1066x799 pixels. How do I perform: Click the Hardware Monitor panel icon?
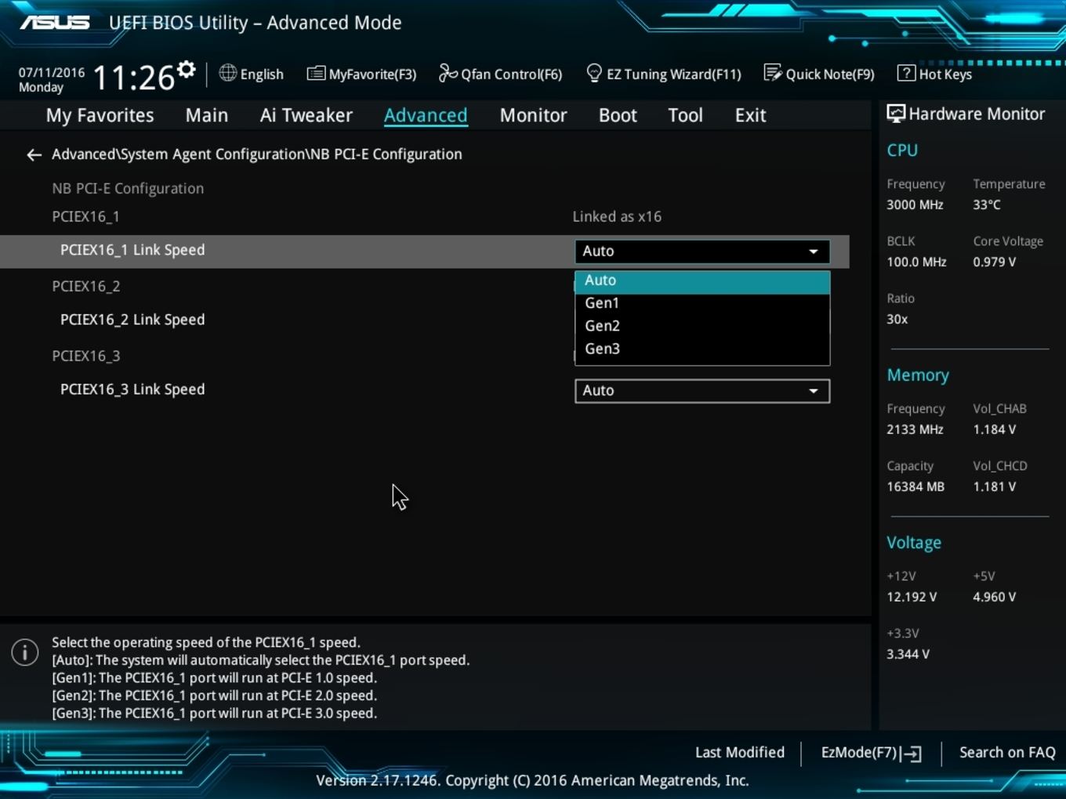coord(896,114)
